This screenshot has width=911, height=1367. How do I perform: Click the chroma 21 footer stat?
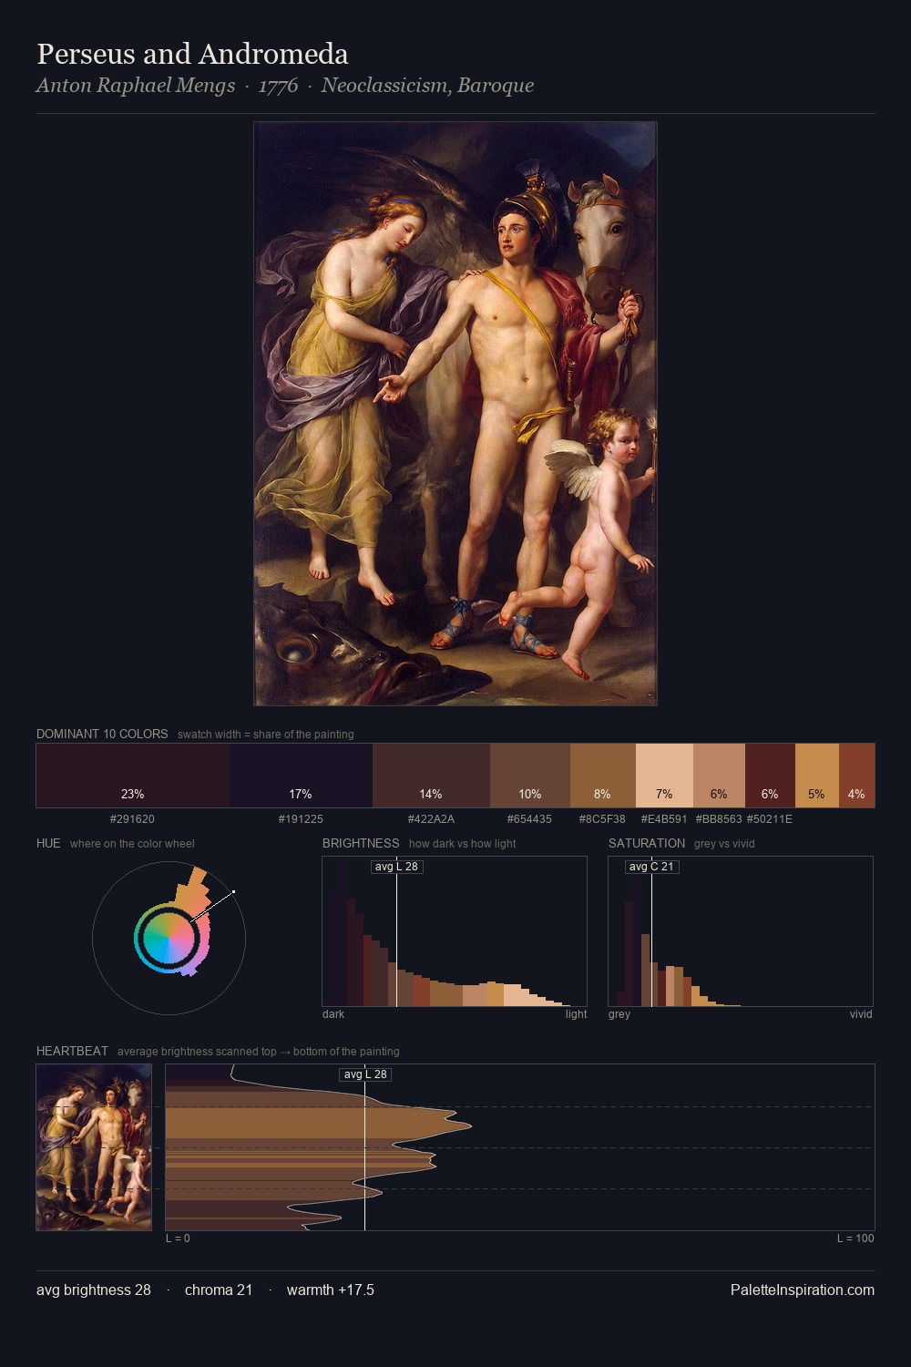pos(219,1290)
